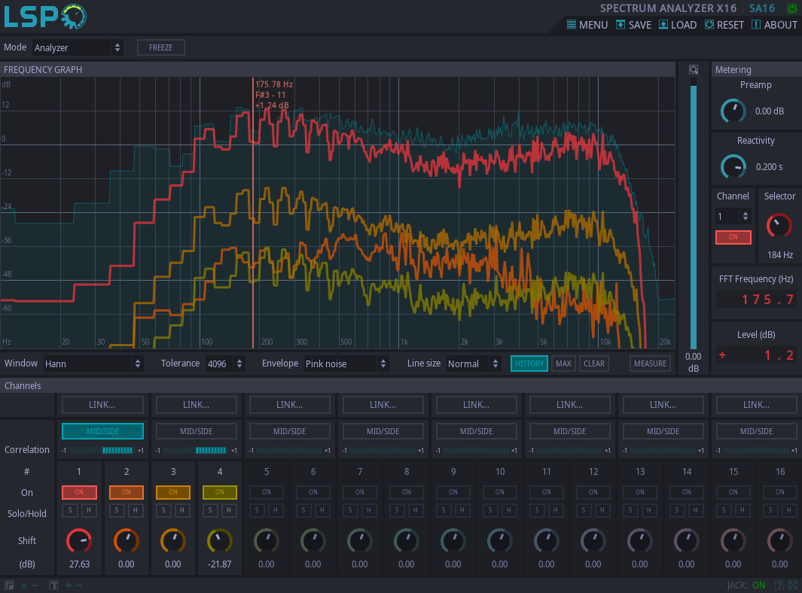Image resolution: width=802 pixels, height=593 pixels.
Task: Click LINK... above channels 3 and 4
Action: (x=197, y=404)
